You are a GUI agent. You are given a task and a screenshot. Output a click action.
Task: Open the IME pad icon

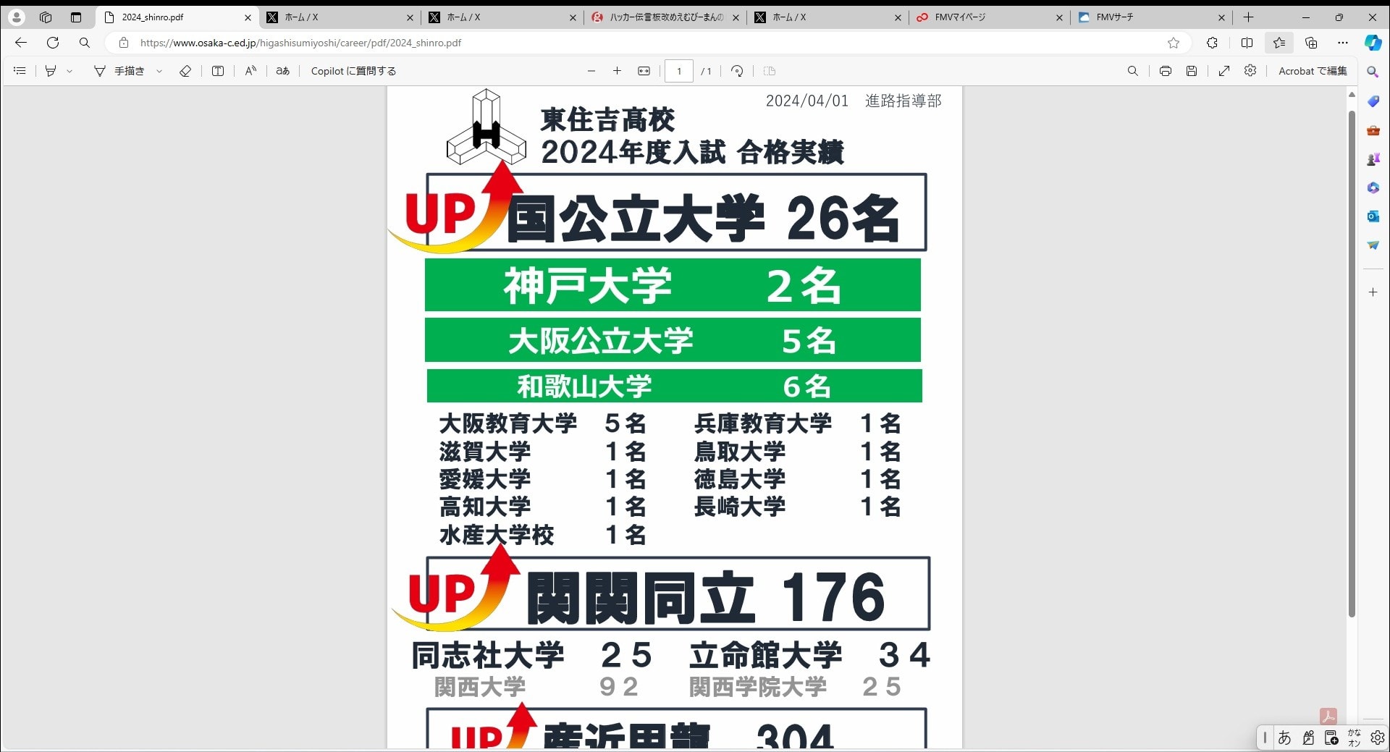click(x=1308, y=738)
